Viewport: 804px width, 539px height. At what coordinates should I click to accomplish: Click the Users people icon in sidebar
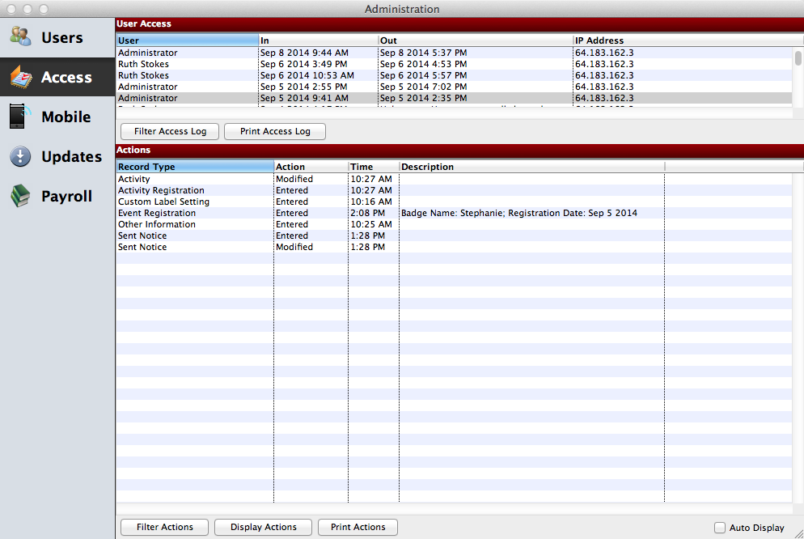[x=20, y=37]
